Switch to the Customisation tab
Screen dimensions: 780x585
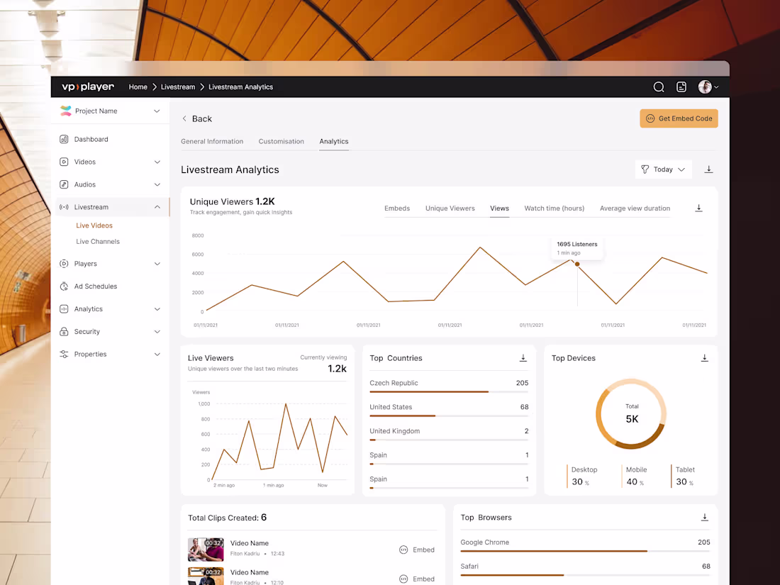click(x=282, y=141)
